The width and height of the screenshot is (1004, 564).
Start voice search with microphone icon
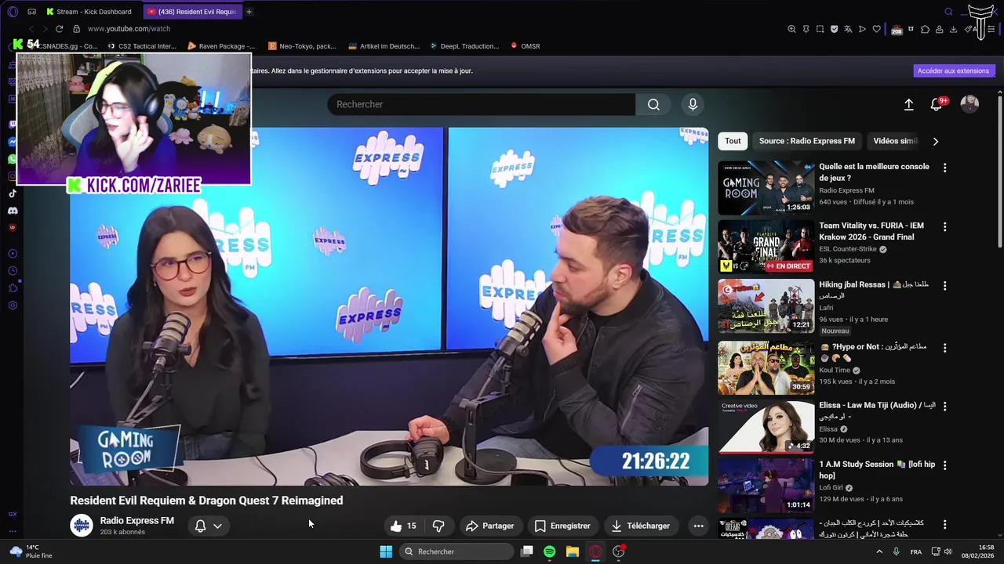click(692, 104)
